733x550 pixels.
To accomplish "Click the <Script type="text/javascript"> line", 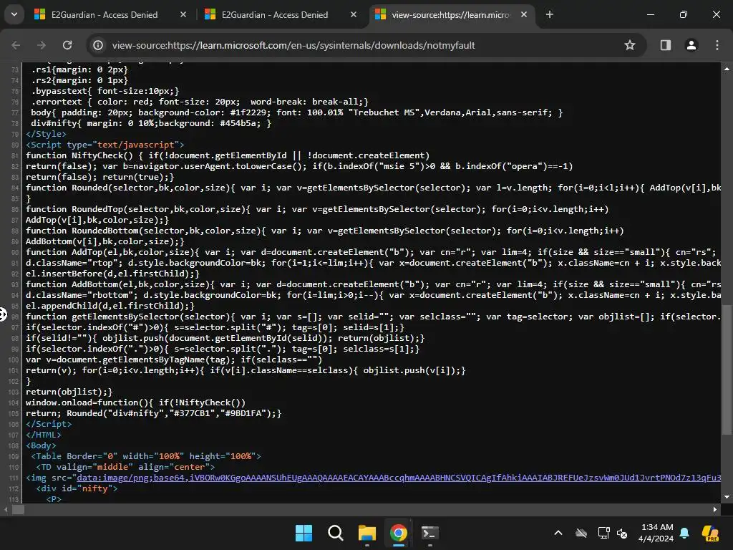I will (105, 145).
